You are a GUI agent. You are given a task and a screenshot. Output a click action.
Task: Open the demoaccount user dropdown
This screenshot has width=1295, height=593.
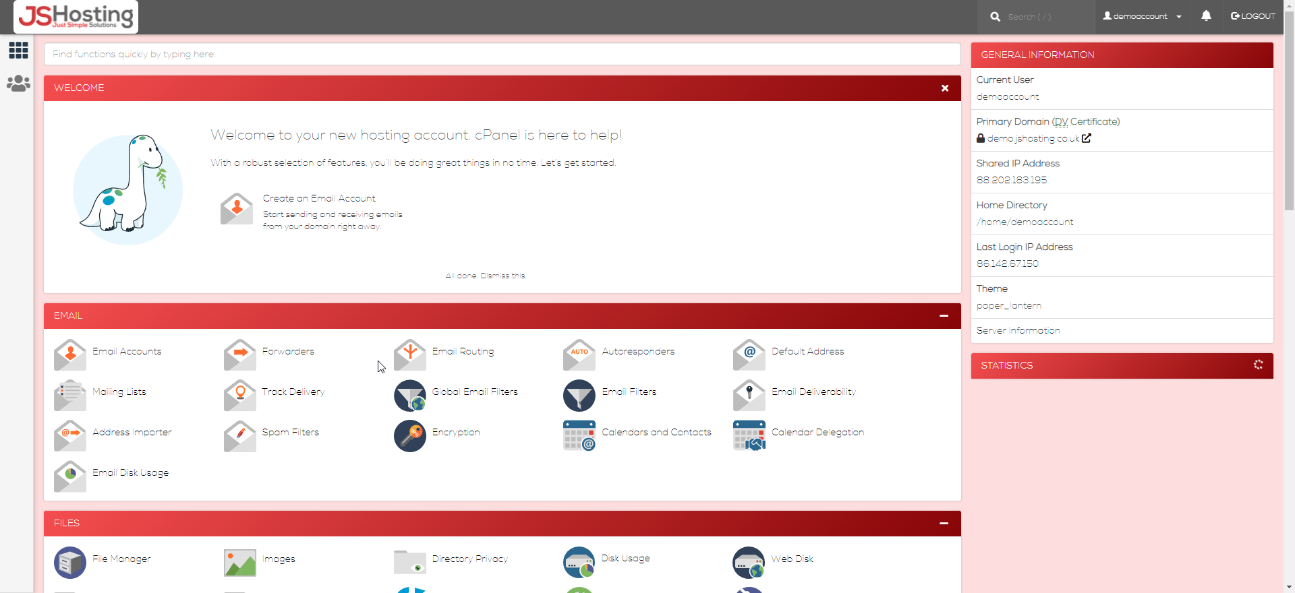point(1142,16)
